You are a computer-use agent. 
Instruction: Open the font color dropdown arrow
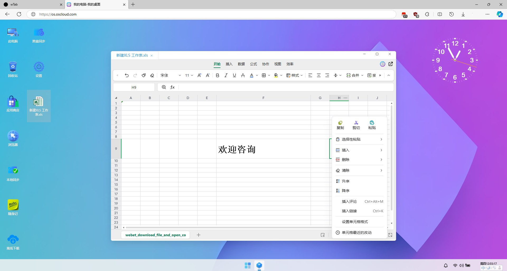coord(257,75)
